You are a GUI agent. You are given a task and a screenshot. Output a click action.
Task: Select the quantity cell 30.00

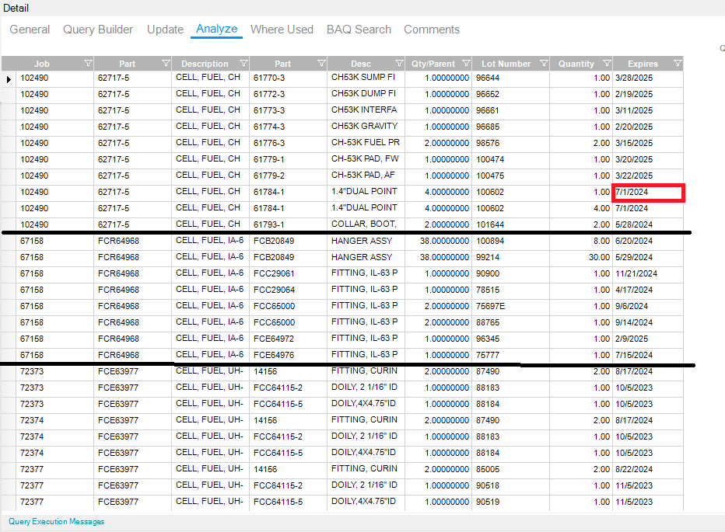click(x=581, y=257)
